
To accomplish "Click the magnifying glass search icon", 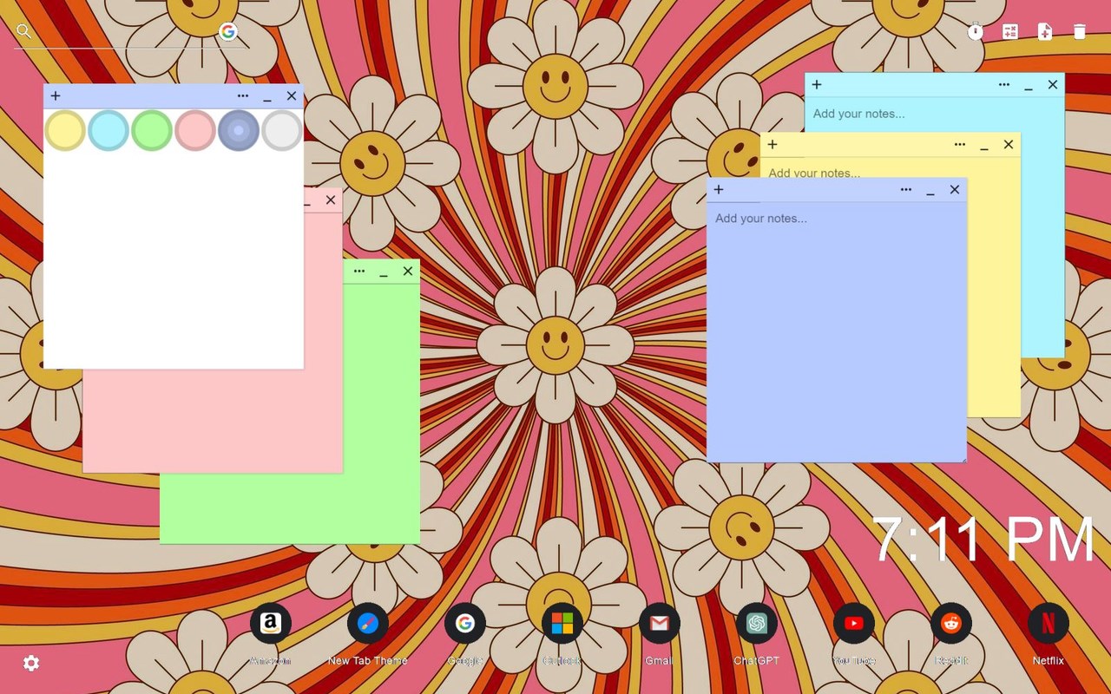I will [x=23, y=31].
